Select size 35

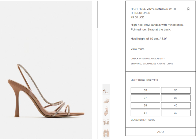pos(145,90)
